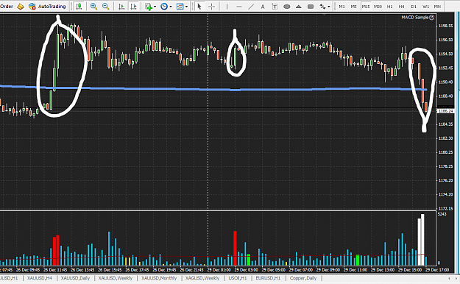460x284 pixels.
Task: Select the vertical line drawing tool
Action: pyautogui.click(x=227, y=6)
